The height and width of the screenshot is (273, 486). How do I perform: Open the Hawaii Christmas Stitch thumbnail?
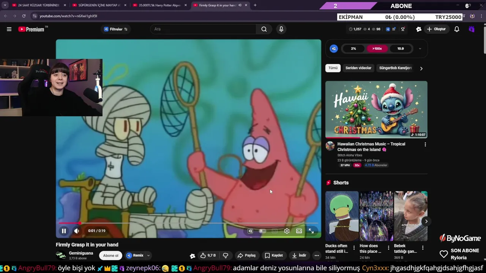pyautogui.click(x=376, y=110)
